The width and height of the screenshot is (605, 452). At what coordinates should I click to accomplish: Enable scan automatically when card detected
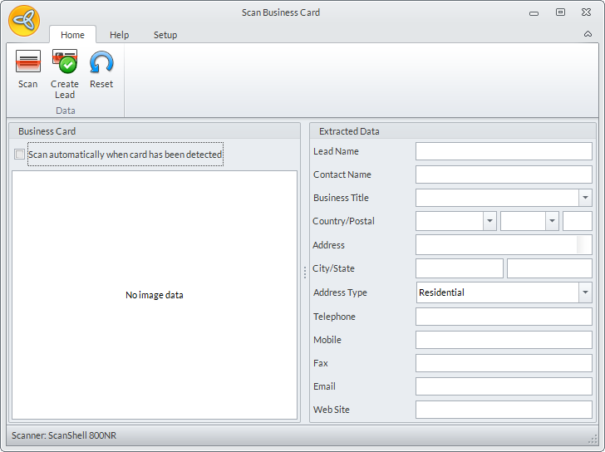(20, 155)
